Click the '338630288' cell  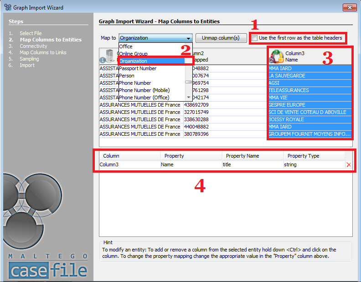click(x=226, y=119)
